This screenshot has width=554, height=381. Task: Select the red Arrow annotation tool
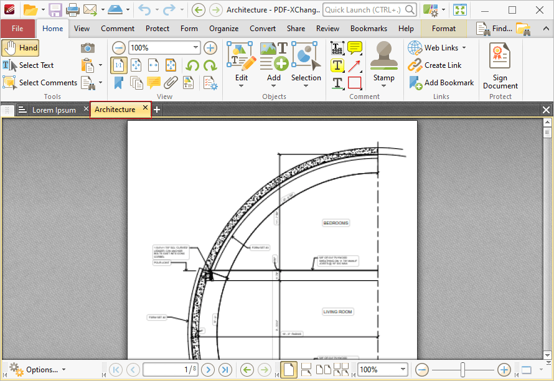point(355,66)
